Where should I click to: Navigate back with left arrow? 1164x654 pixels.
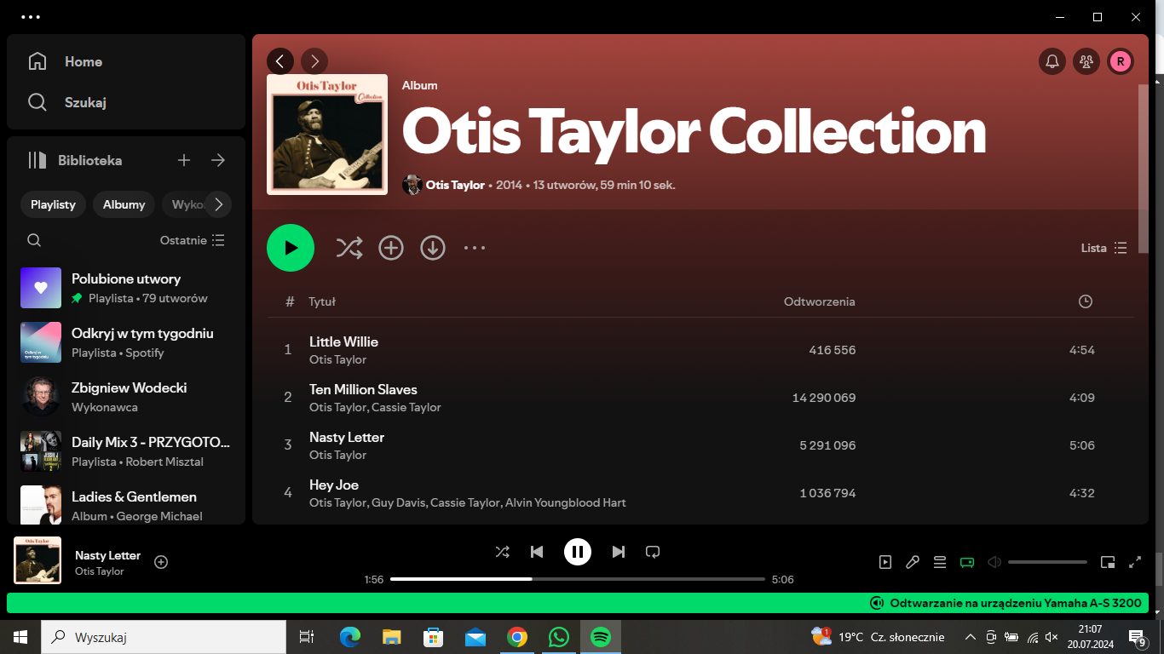click(280, 61)
